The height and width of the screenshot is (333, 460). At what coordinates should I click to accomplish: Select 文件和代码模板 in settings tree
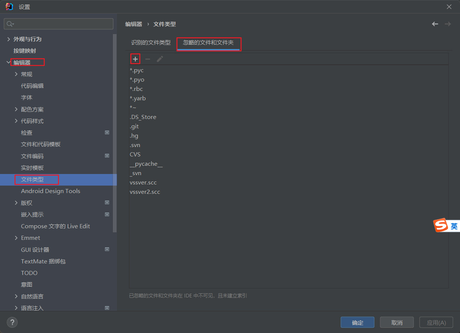41,144
